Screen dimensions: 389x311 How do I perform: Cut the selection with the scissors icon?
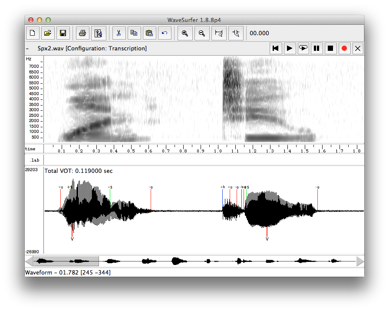(x=119, y=33)
